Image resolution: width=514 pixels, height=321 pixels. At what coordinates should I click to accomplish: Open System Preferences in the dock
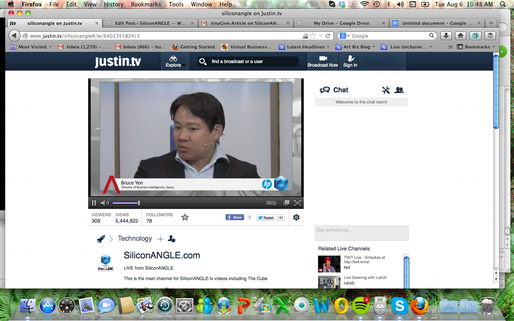tap(185, 306)
